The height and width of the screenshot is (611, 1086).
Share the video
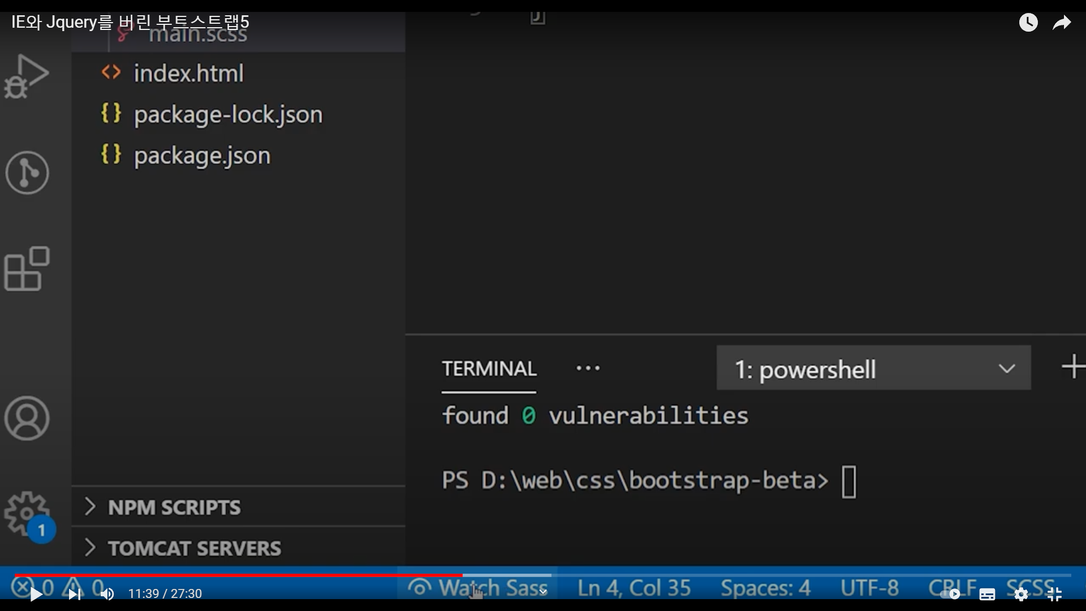point(1062,23)
